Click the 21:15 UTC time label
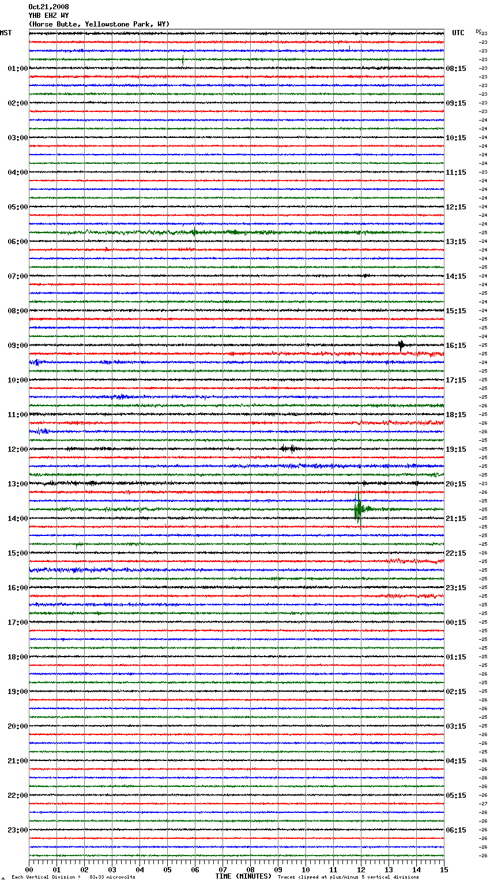This screenshot has height=885, width=490. (x=456, y=519)
